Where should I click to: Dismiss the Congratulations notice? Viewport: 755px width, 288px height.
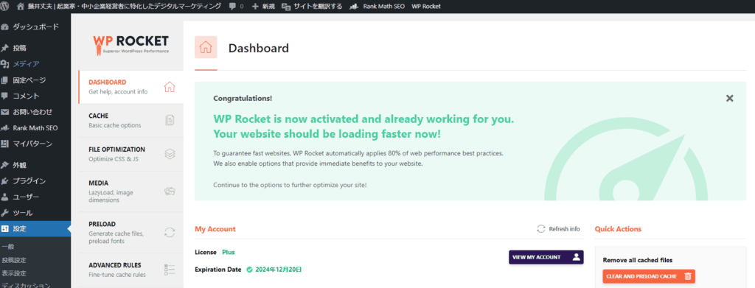(729, 98)
